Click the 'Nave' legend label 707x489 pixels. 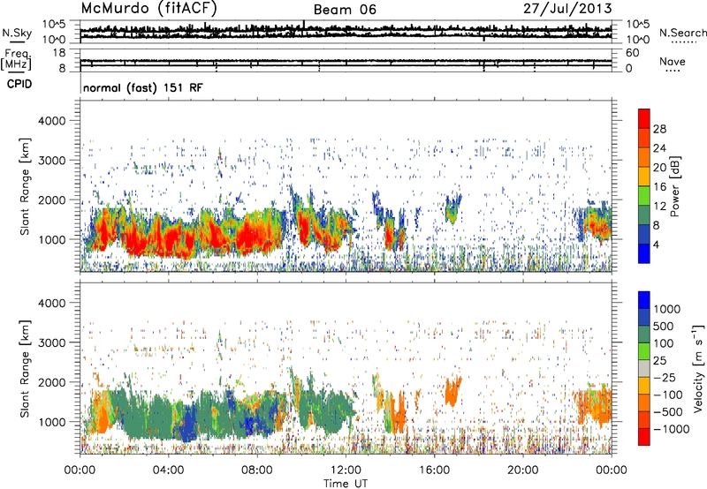[673, 61]
